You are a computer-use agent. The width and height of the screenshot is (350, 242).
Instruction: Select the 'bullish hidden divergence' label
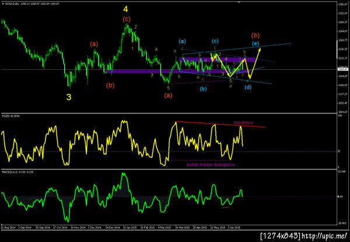pyautogui.click(x=211, y=165)
